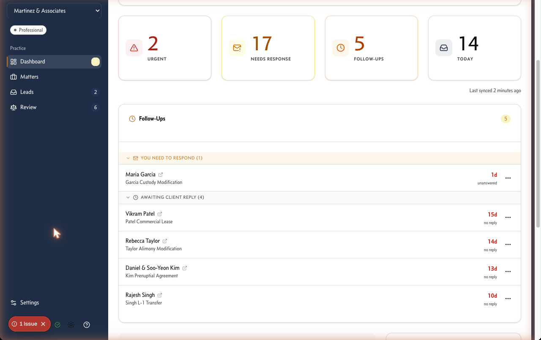Open the Martinez & Associates firm dropdown
Screen dimensions: 541x340
[54, 11]
